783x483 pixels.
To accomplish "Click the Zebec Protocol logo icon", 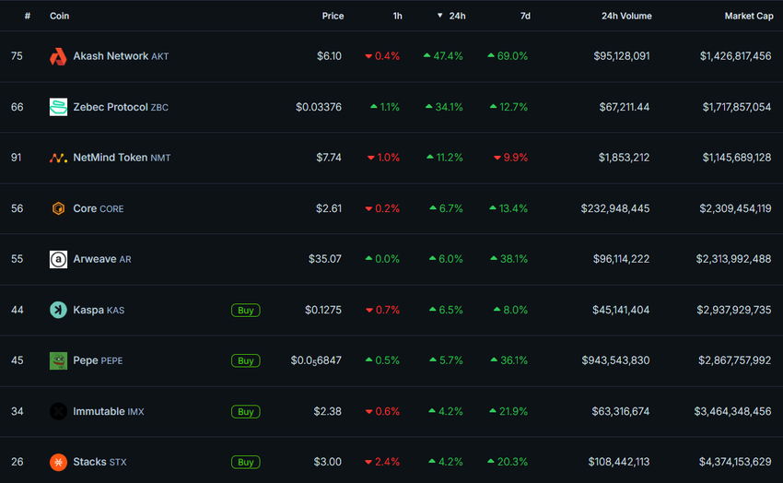I will [58, 107].
